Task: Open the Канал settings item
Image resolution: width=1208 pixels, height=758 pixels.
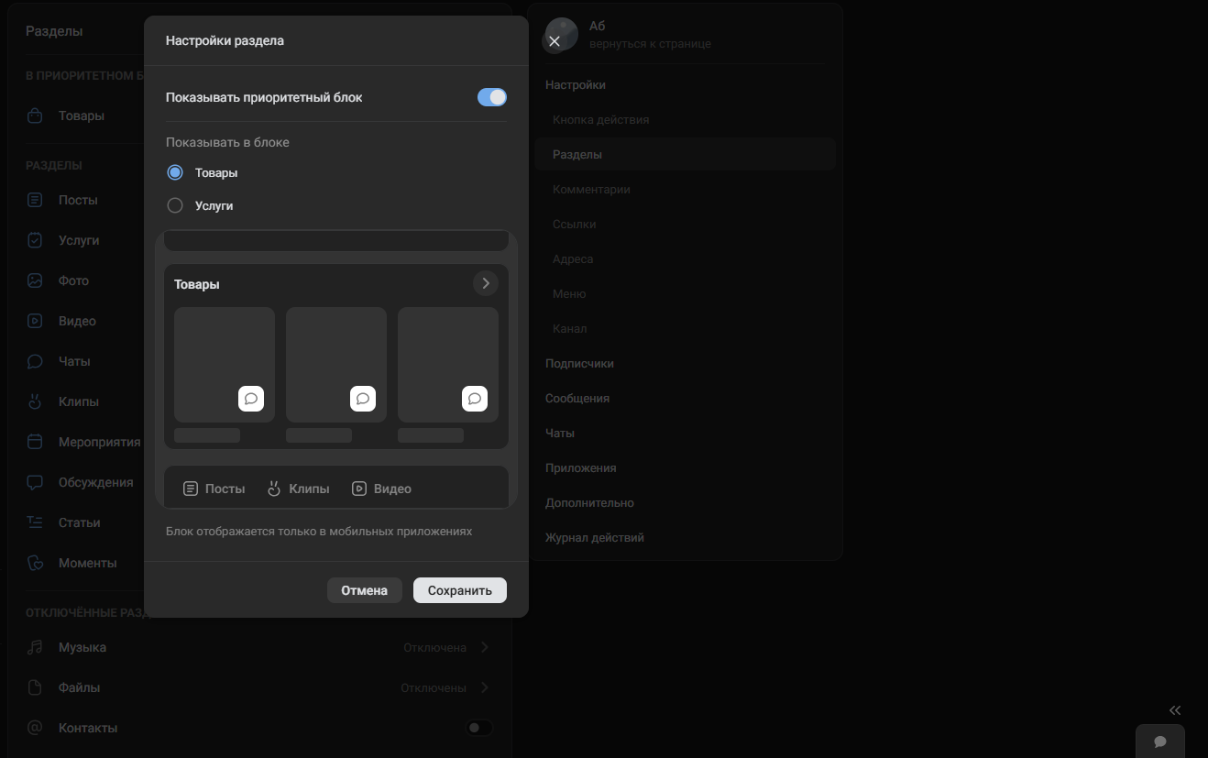Action: [x=570, y=329]
